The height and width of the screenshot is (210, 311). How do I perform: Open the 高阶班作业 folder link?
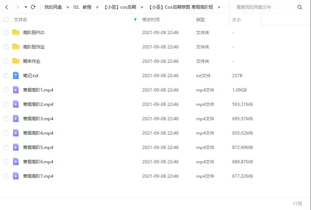click(x=33, y=47)
